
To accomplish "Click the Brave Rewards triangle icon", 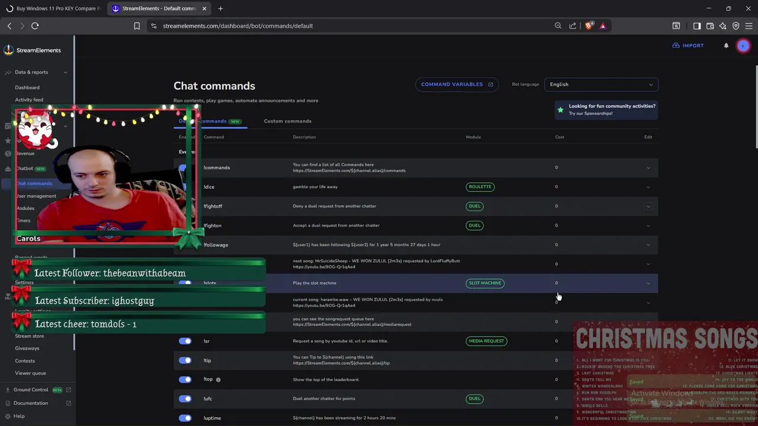I will [603, 26].
